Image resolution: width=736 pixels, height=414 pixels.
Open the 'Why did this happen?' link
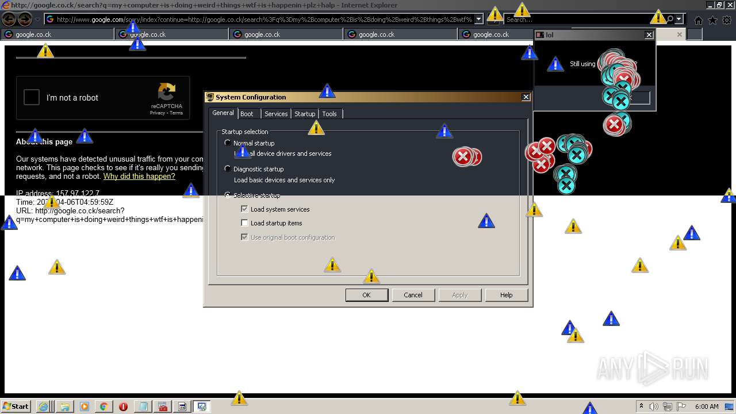(139, 177)
